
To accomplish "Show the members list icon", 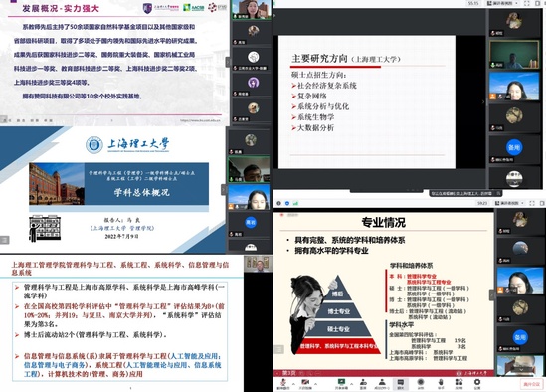I will [382, 383].
